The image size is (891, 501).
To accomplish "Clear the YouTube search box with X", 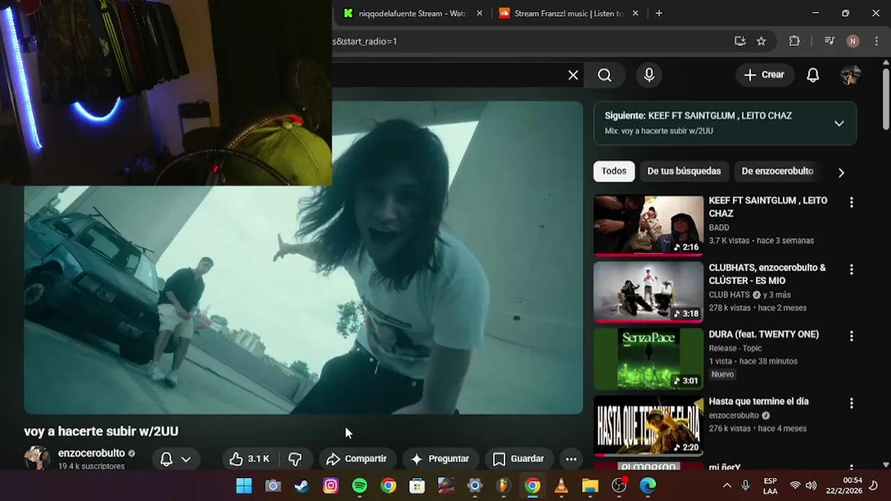I will click(573, 75).
